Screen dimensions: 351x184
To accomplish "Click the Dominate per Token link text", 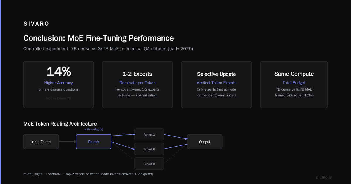I will pyautogui.click(x=137, y=83).
